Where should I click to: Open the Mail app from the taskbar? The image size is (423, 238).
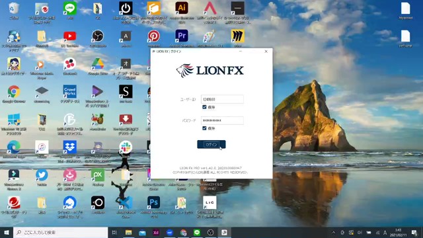[142, 232]
